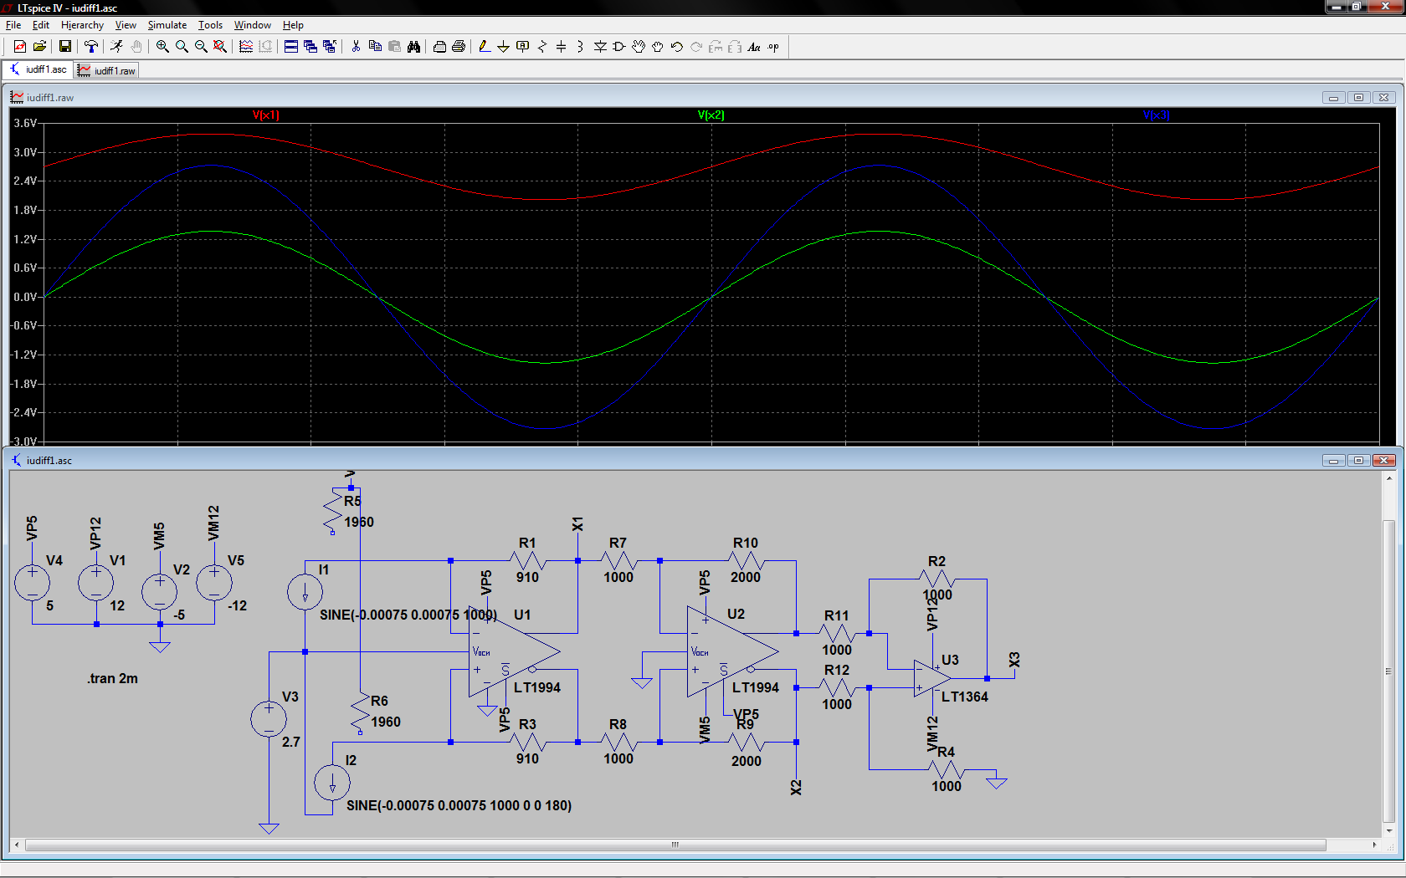Save the schematic with the floppy icon
Screen dimensions: 1406x878
pyautogui.click(x=64, y=47)
